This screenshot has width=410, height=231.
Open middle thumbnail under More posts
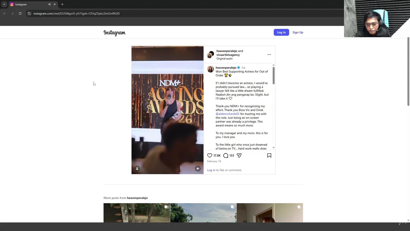click(203, 213)
